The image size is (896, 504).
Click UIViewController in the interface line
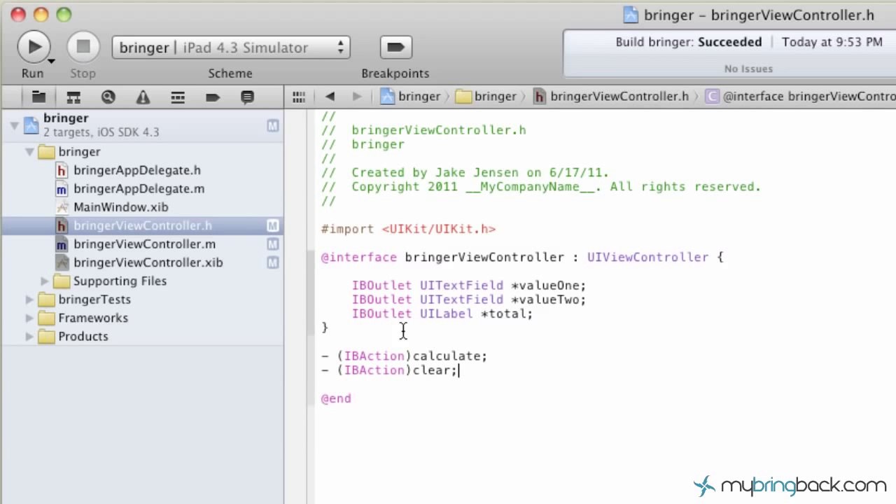coord(647,258)
